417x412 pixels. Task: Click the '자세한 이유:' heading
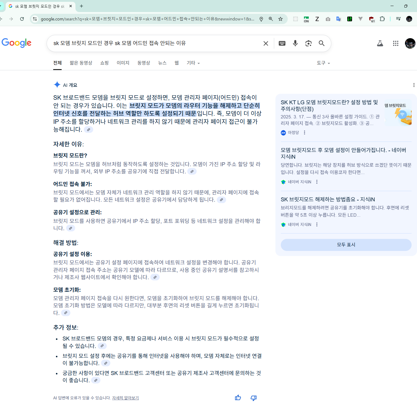pos(69,144)
